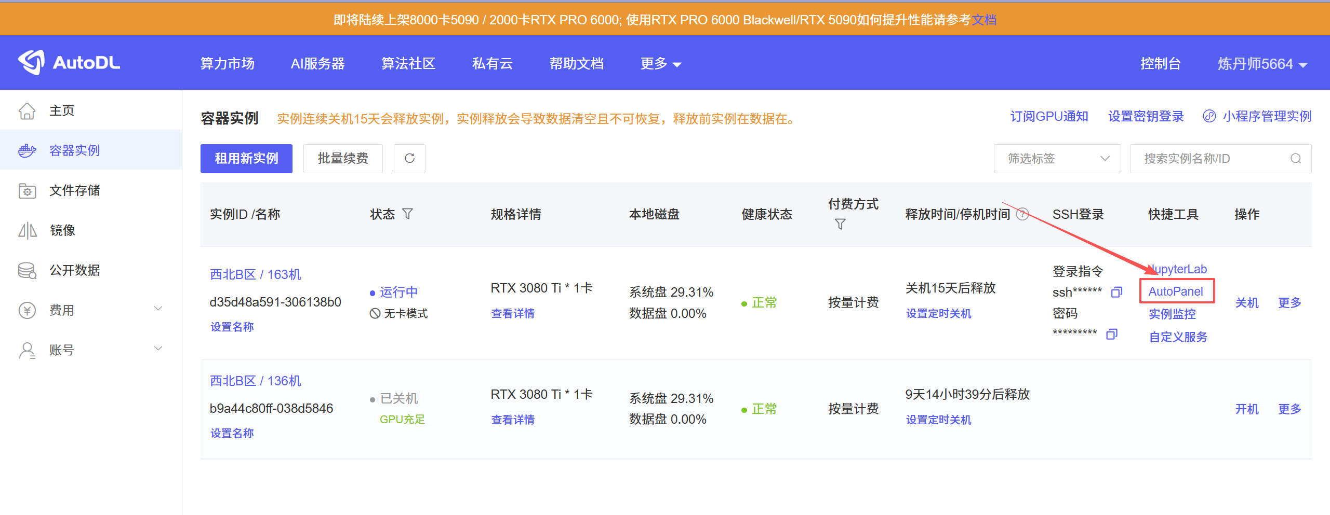Copy the SSH login command
The image size is (1330, 515).
pos(1116,292)
